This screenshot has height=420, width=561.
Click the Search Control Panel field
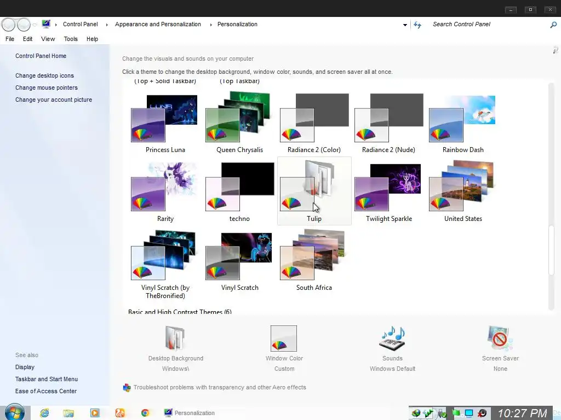click(x=488, y=24)
